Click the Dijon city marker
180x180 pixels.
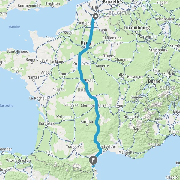pyautogui.click(x=122, y=78)
